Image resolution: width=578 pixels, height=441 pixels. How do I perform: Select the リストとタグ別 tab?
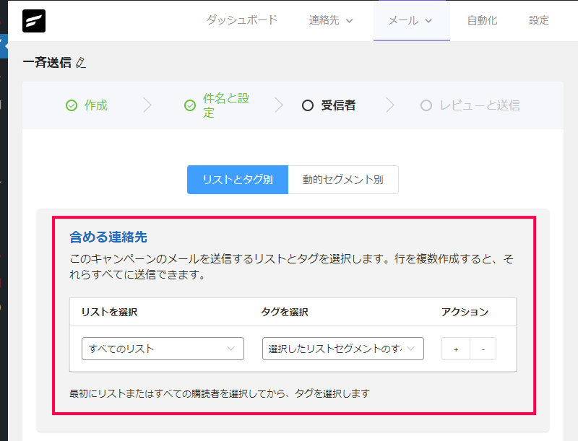pyautogui.click(x=238, y=180)
